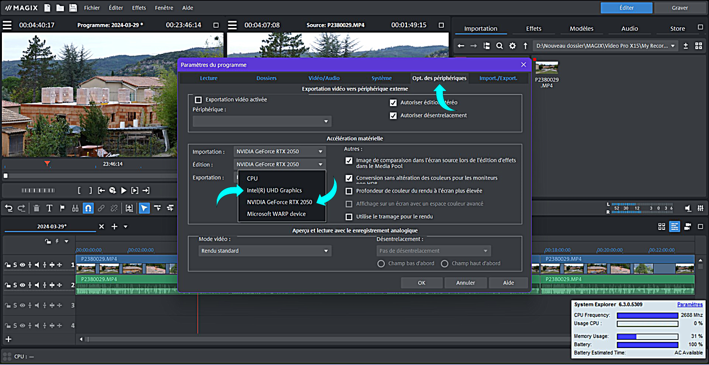
Task: Click the flag marker icon
Action: point(62,208)
